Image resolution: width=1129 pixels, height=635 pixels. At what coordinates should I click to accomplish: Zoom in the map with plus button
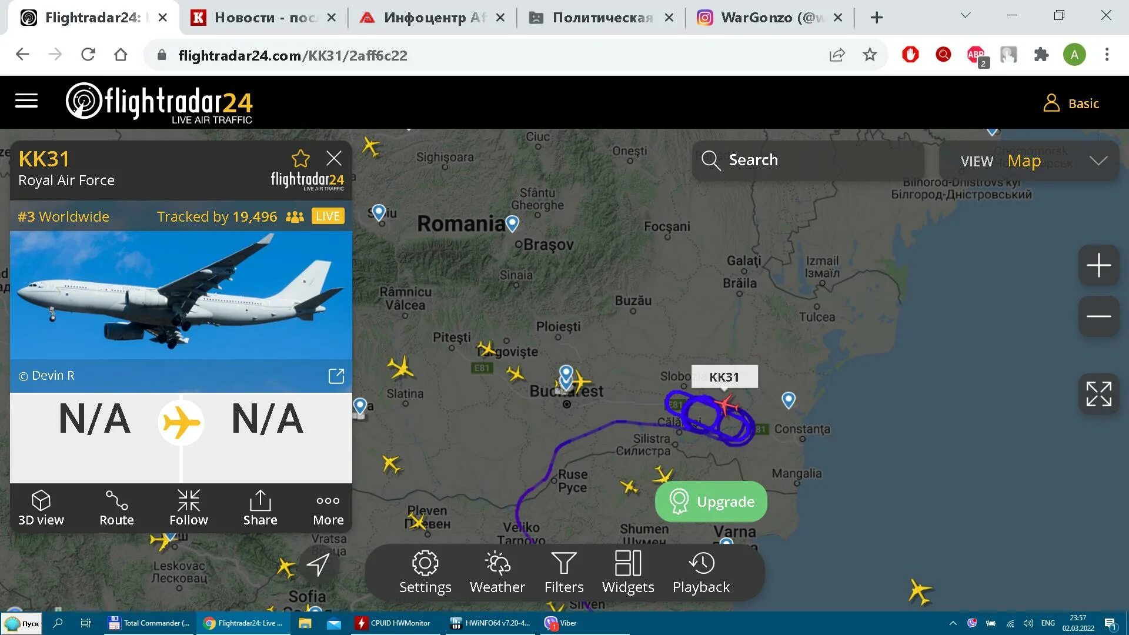1098,266
